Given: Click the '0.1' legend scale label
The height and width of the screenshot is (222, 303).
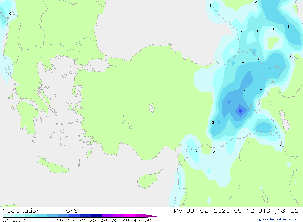Looking at the screenshot, I should (5, 220).
